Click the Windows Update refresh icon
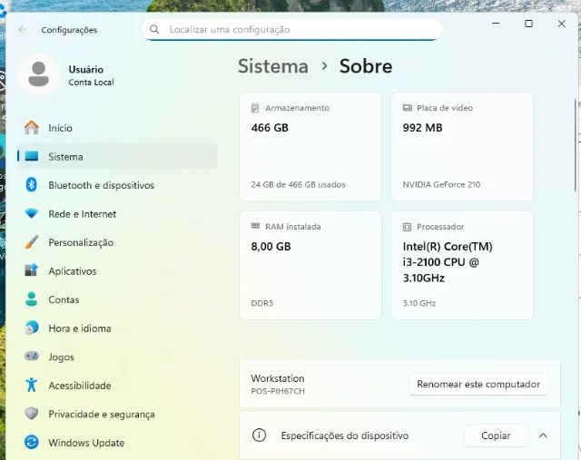Image resolution: width=581 pixels, height=460 pixels. 32,442
